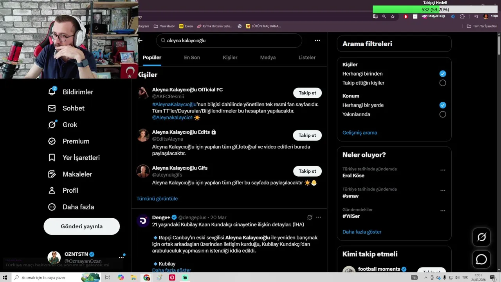Open Daha fazla circle icon
The width and height of the screenshot is (501, 282).
coord(52,207)
